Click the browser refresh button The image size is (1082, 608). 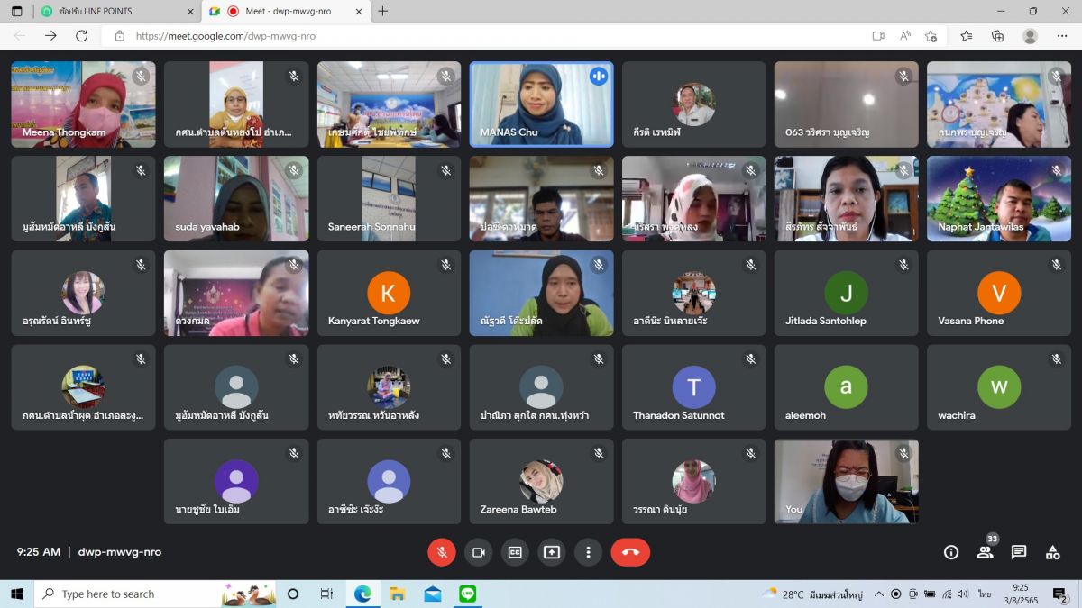pos(81,36)
